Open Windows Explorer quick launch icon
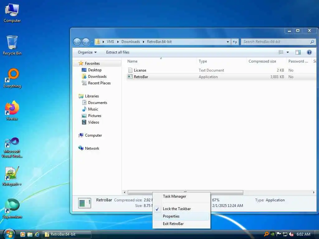Screen dimensions: 319x239 (x=30, y=234)
